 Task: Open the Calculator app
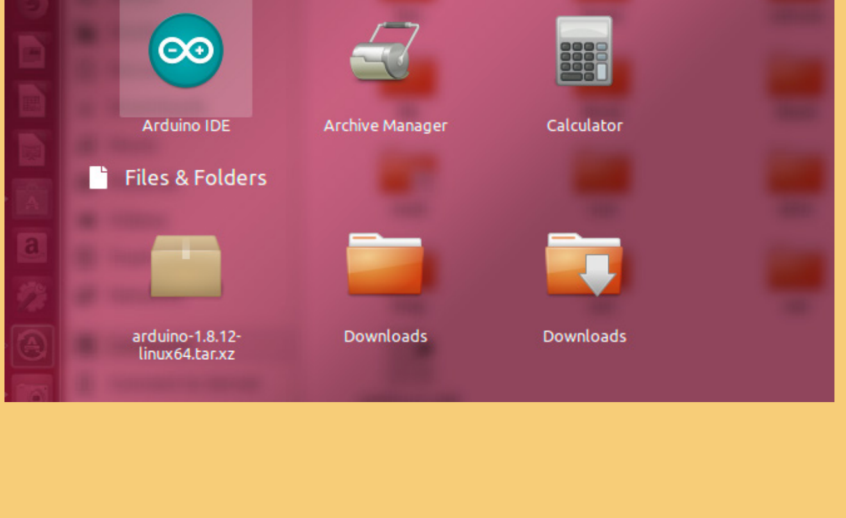584,51
